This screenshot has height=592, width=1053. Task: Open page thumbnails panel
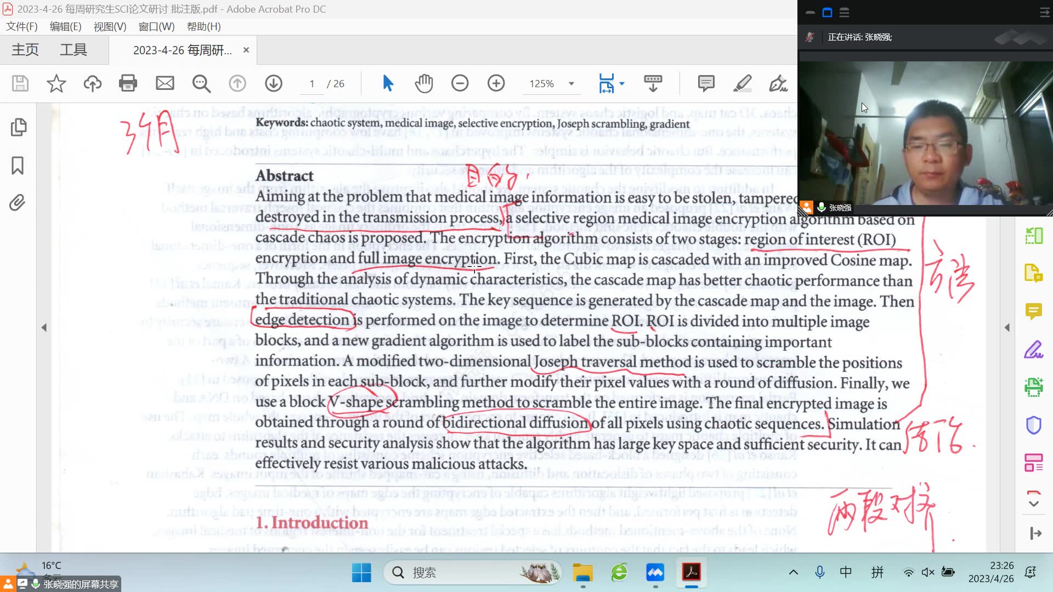pos(18,127)
